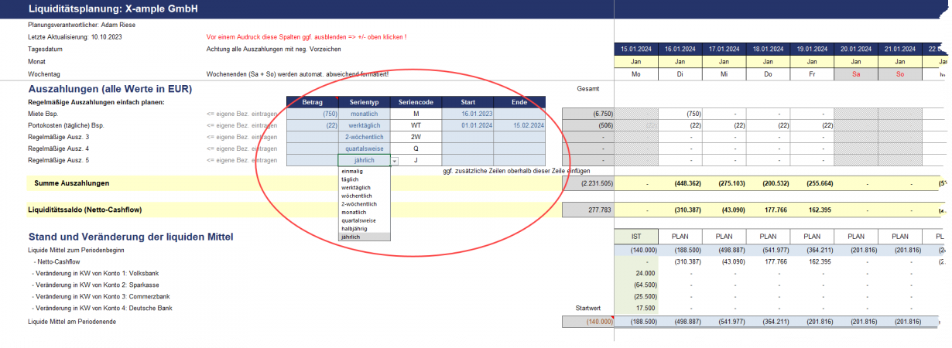Select Volksbank change value 24.000

tap(635, 273)
